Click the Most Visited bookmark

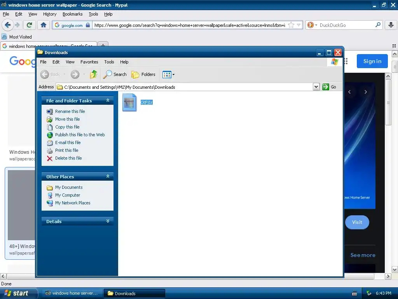tap(17, 37)
